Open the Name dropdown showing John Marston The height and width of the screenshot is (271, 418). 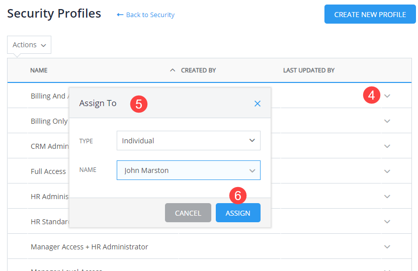click(189, 170)
